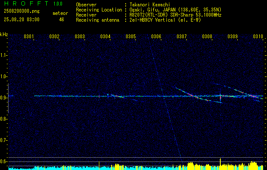Click frequency axis label 0.6
Screen dimensions: 267x170
(3, 161)
